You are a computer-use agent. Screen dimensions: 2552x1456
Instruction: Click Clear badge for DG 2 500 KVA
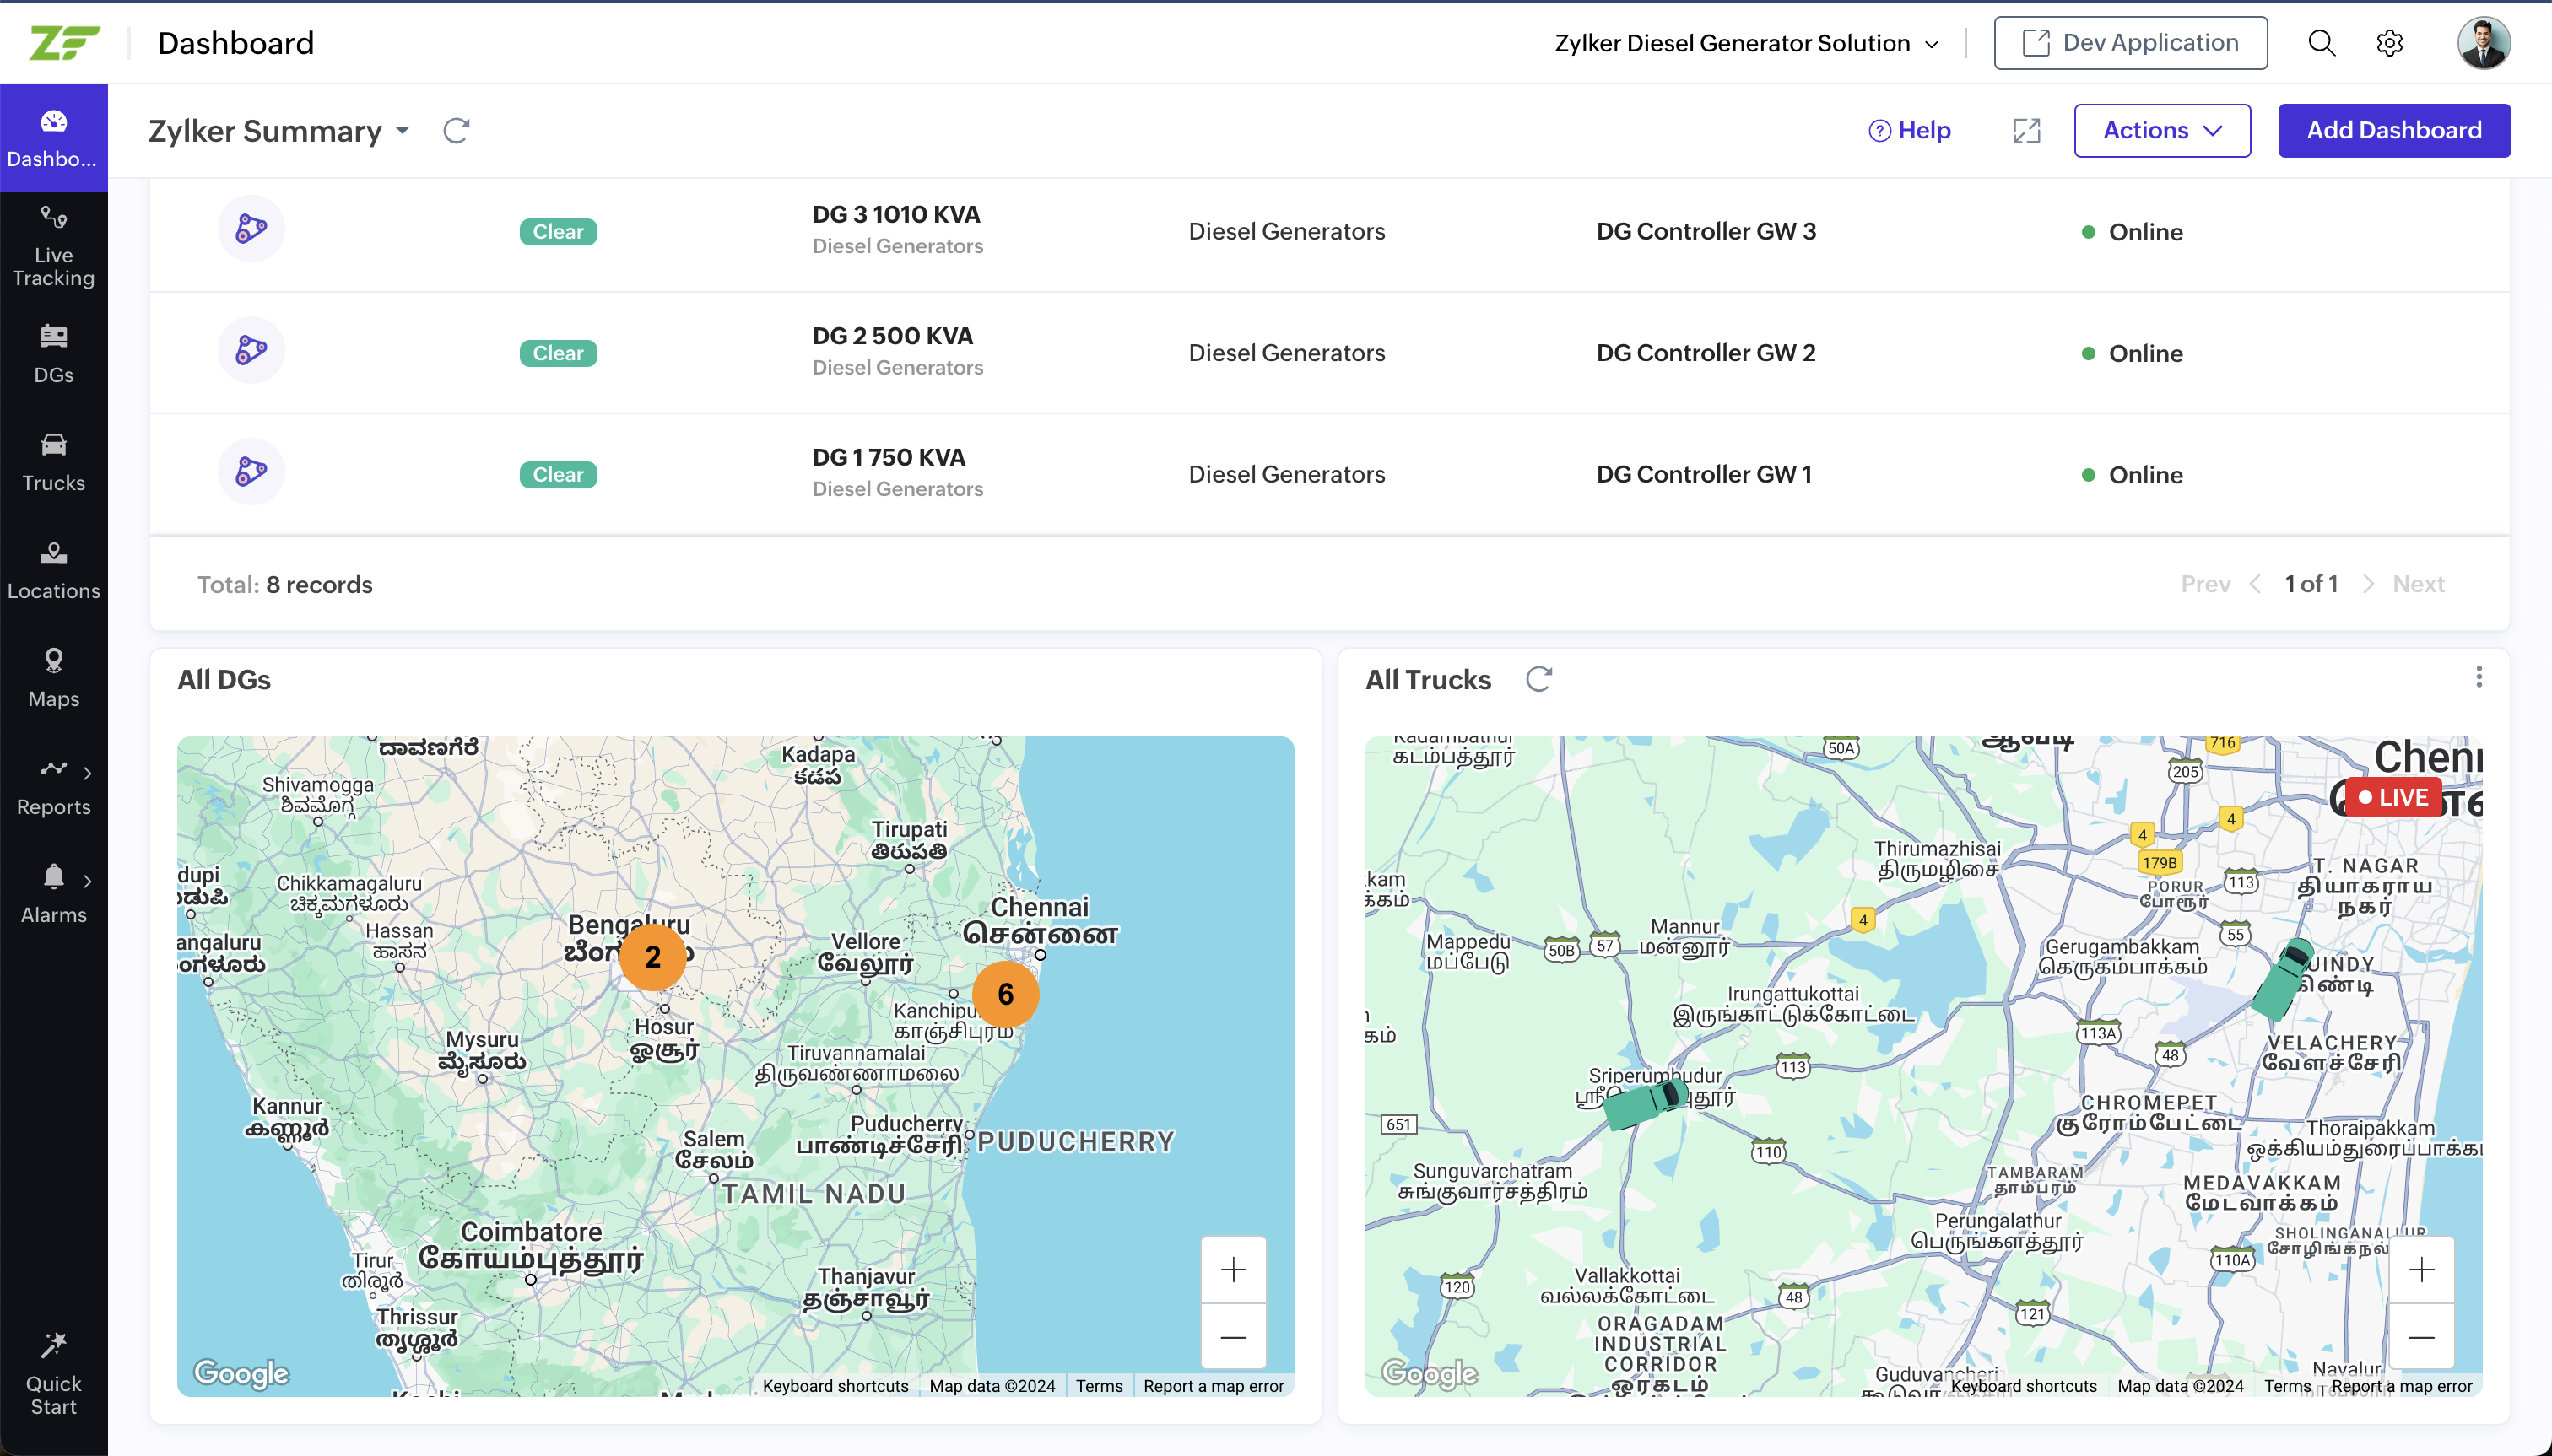pyautogui.click(x=558, y=353)
